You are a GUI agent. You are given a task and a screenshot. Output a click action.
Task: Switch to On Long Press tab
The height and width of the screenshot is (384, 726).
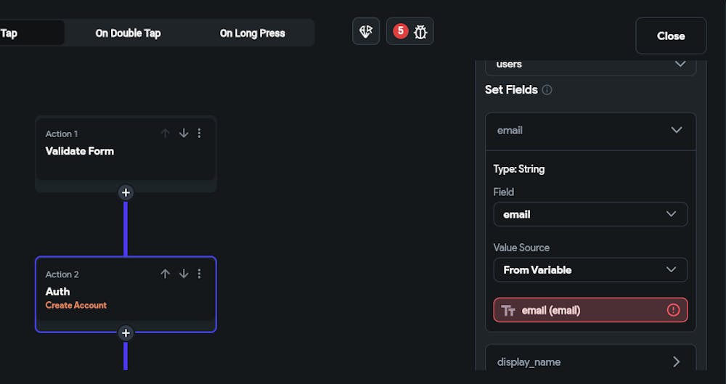tap(252, 33)
